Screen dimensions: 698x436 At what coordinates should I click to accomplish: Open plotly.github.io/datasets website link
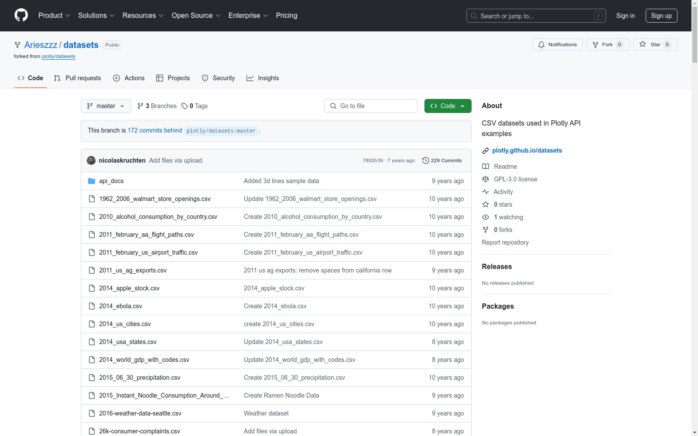tap(527, 150)
